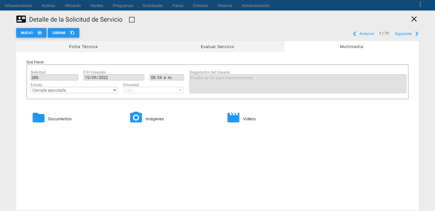The height and width of the screenshot is (211, 435).
Task: Go to the Siguiente record link
Action: [x=403, y=34]
